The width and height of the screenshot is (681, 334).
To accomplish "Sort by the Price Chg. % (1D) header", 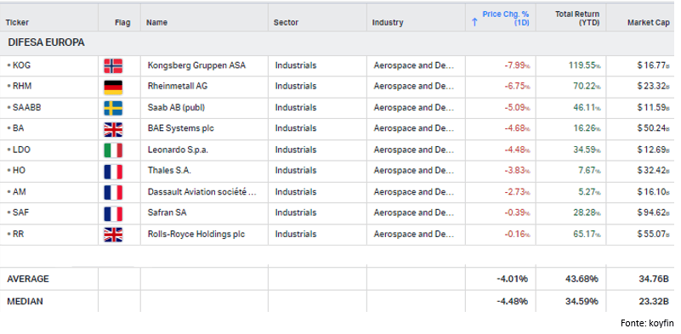I will click(506, 18).
